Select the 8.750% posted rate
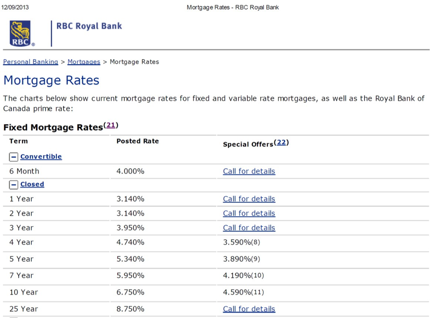This screenshot has height=318, width=434. (130, 309)
